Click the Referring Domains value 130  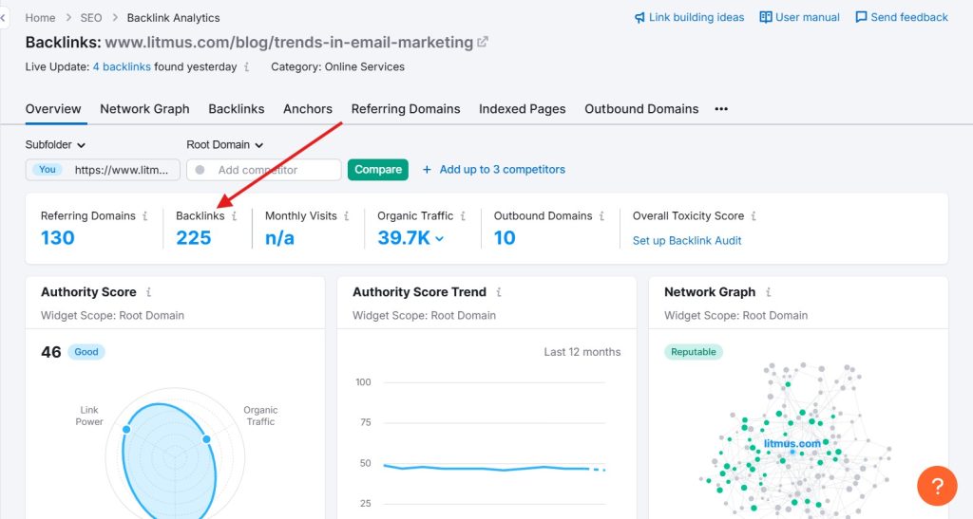click(58, 238)
